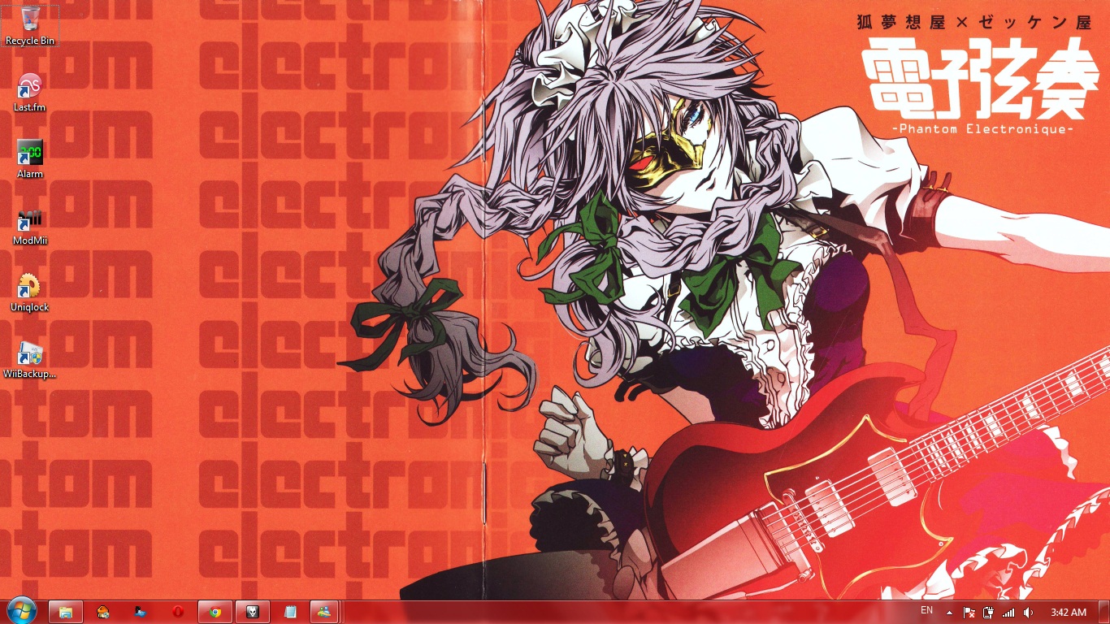Open Windows Explorer from the taskbar
The width and height of the screenshot is (1110, 624).
65,612
